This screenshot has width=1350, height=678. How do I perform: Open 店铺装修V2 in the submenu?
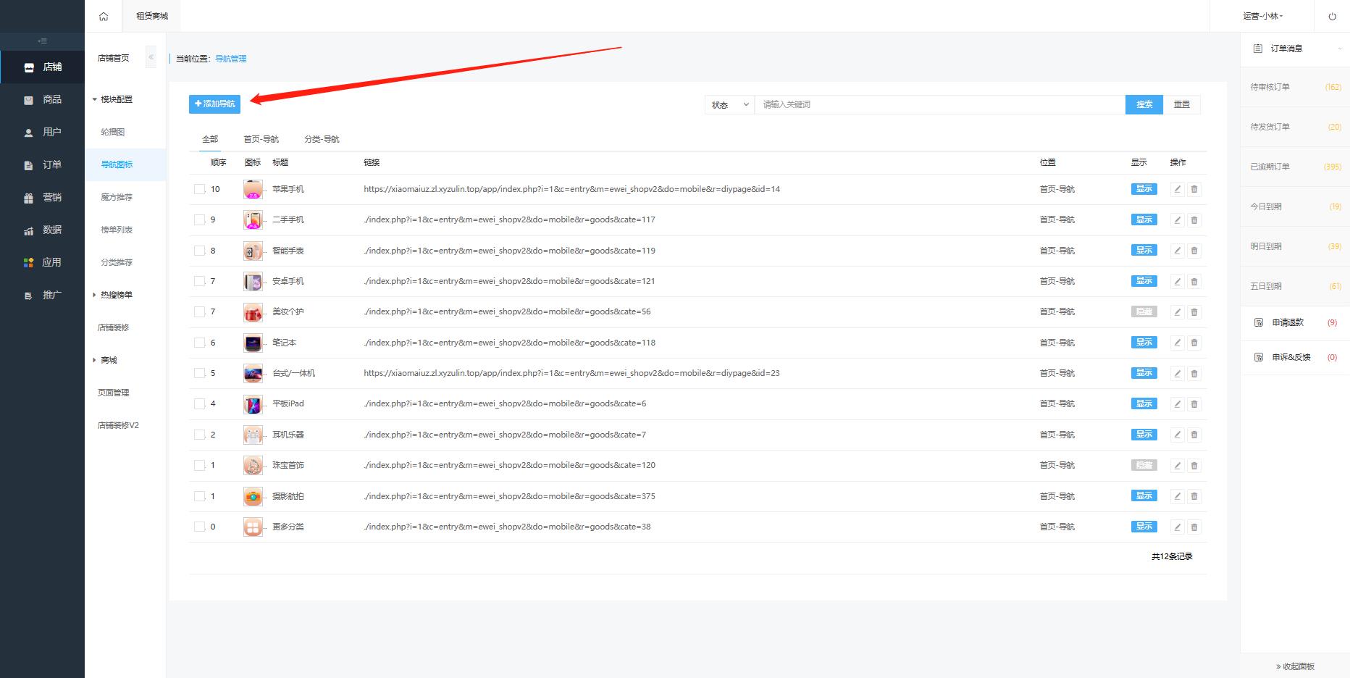[x=118, y=425]
